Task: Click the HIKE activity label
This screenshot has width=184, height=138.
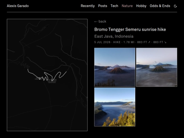Action: pos(117,42)
